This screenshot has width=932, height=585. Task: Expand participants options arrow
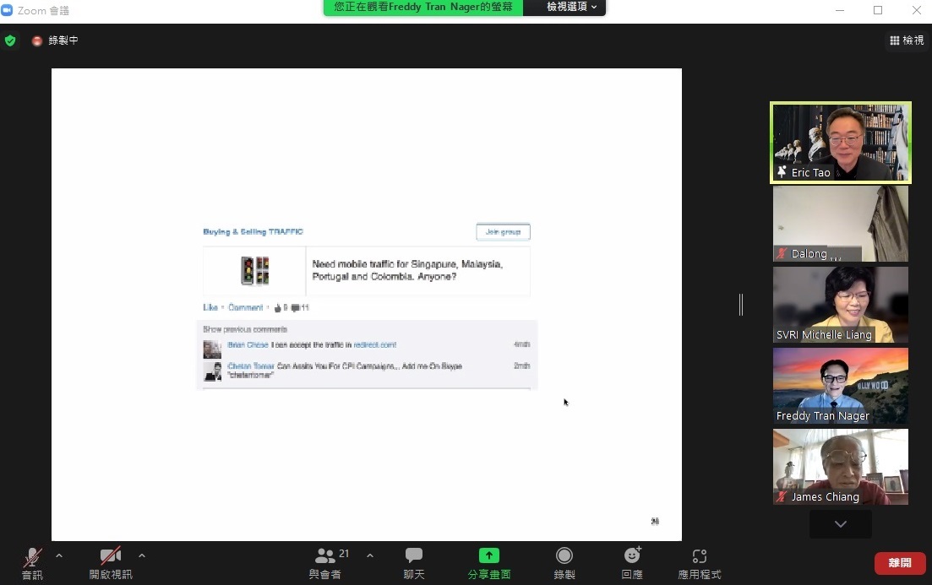click(370, 555)
